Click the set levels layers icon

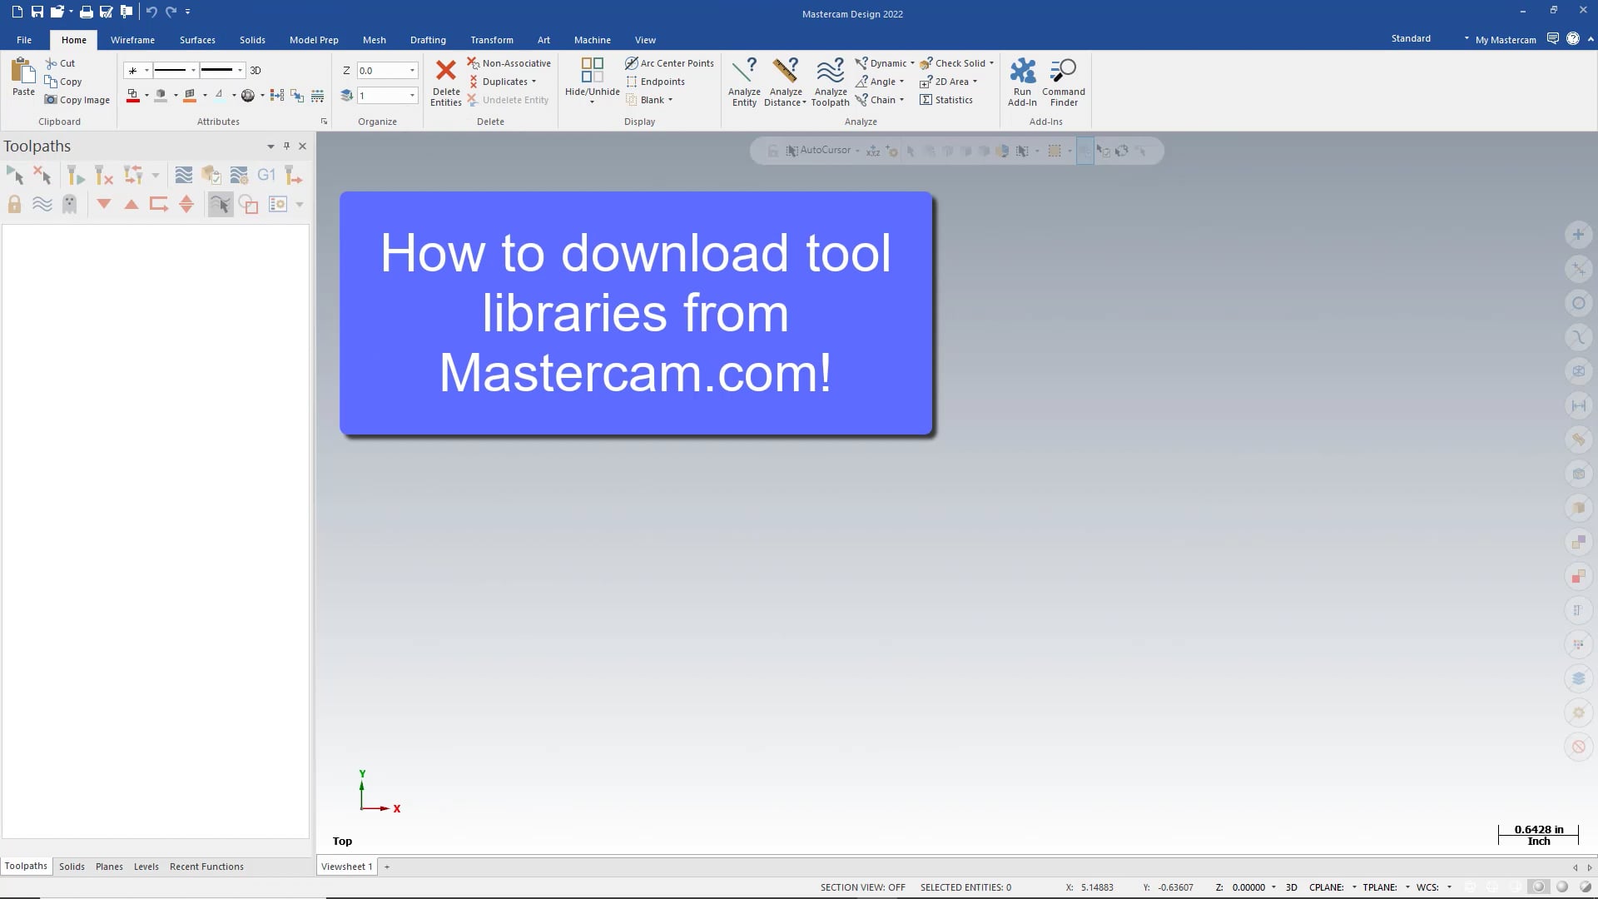click(347, 96)
